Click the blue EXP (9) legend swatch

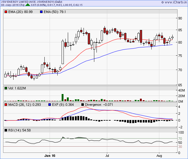click(x=50, y=105)
